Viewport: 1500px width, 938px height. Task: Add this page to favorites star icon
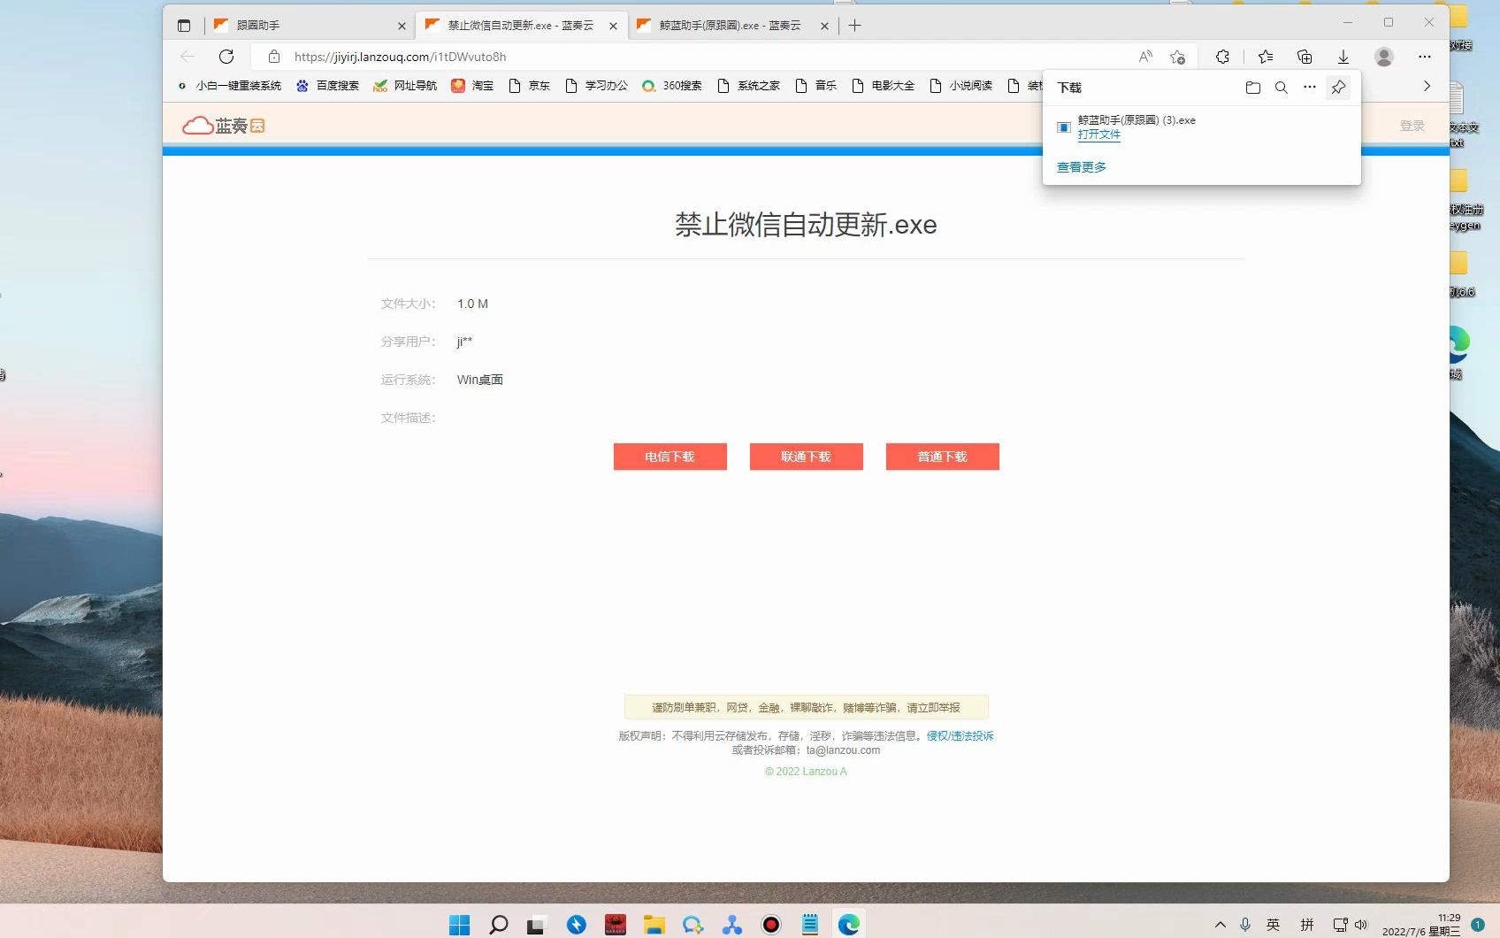point(1177,57)
